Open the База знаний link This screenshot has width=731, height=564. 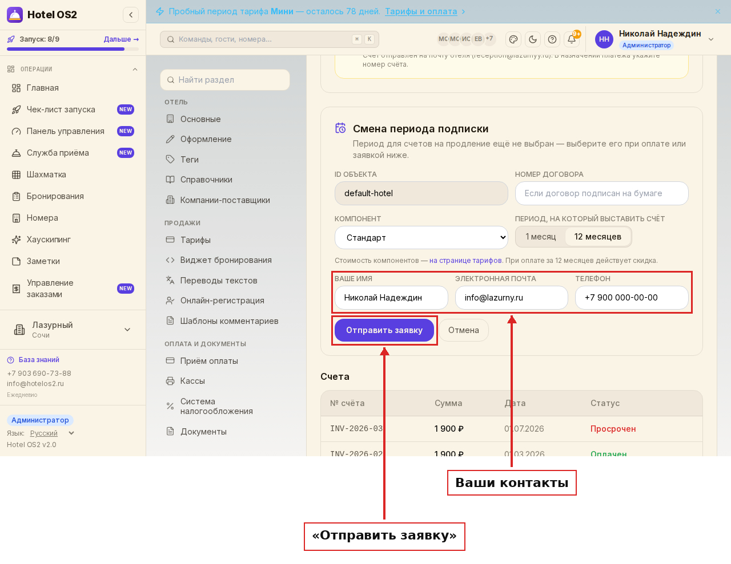coord(39,360)
